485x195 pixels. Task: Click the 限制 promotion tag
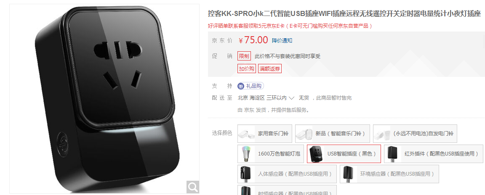click(x=244, y=56)
